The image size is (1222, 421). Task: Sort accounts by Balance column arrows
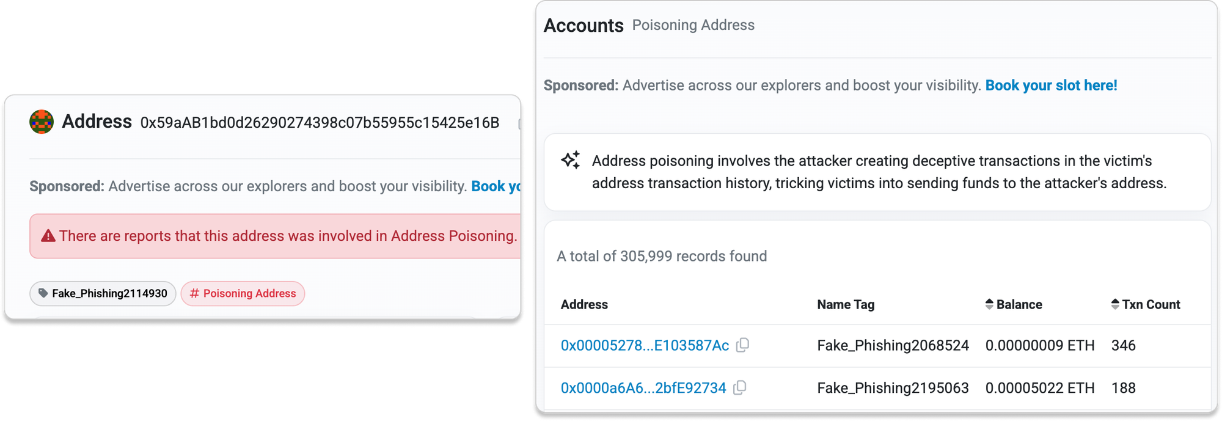pos(989,304)
